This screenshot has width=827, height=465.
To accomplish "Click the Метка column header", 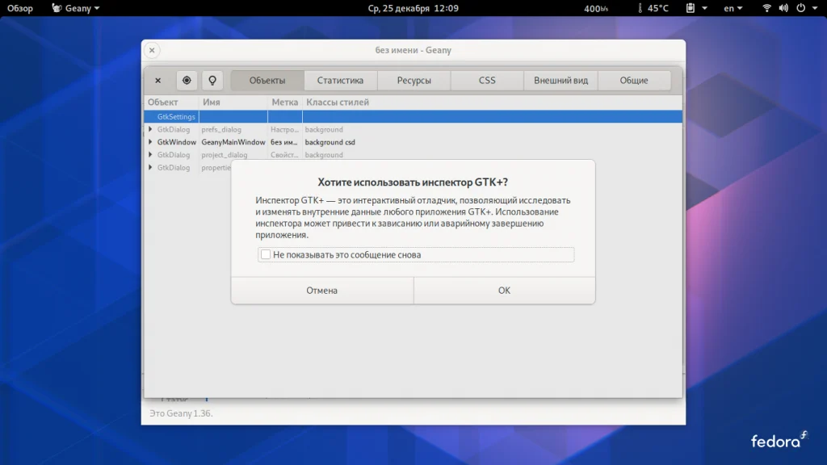I will [x=285, y=103].
